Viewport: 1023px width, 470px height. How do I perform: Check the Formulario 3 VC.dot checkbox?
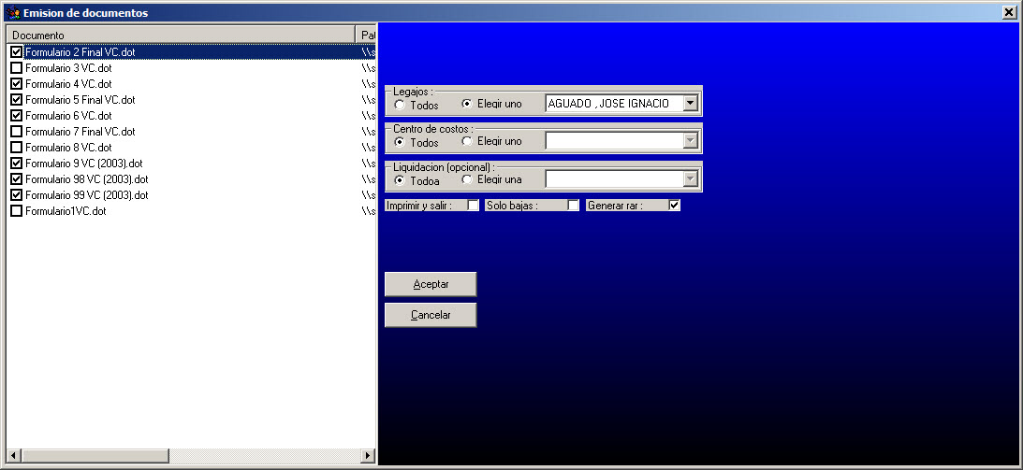[16, 68]
